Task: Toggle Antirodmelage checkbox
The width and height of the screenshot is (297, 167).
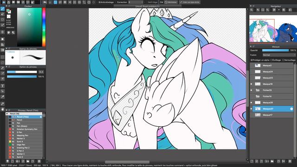Action: [x=99, y=2]
